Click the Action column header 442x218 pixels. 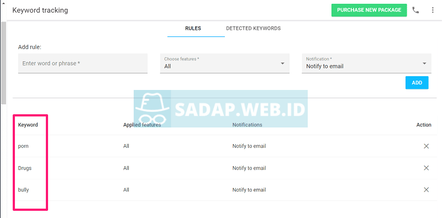pos(424,125)
